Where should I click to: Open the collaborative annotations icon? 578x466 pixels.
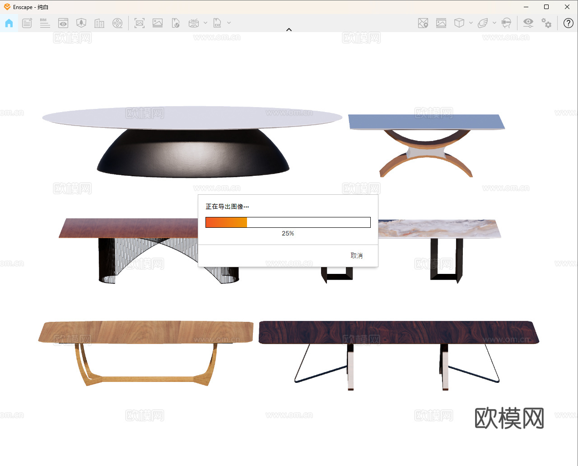coord(27,23)
